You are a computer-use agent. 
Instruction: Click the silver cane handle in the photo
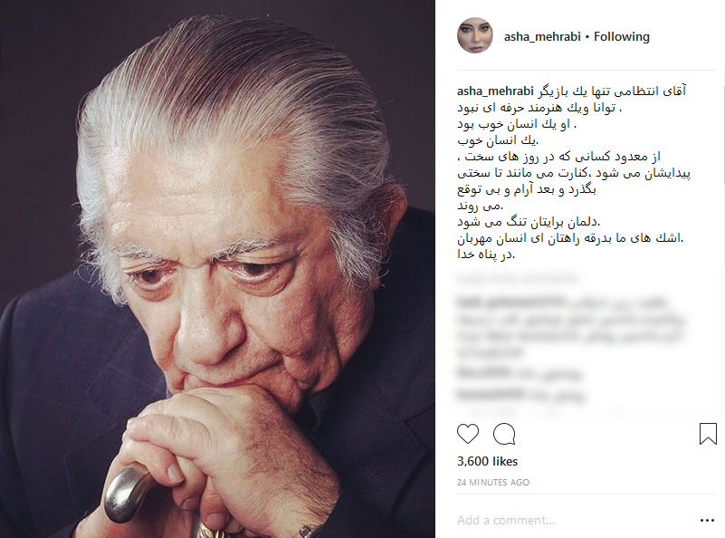[x=126, y=493]
